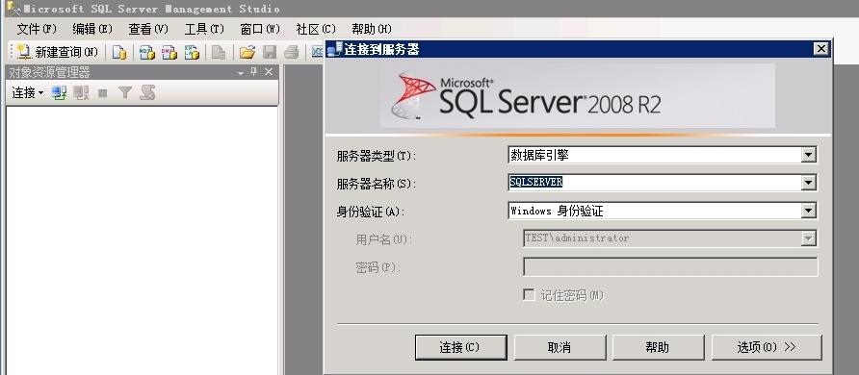The height and width of the screenshot is (375, 859).
Task: Open the 社区(C) menu
Action: 316,29
